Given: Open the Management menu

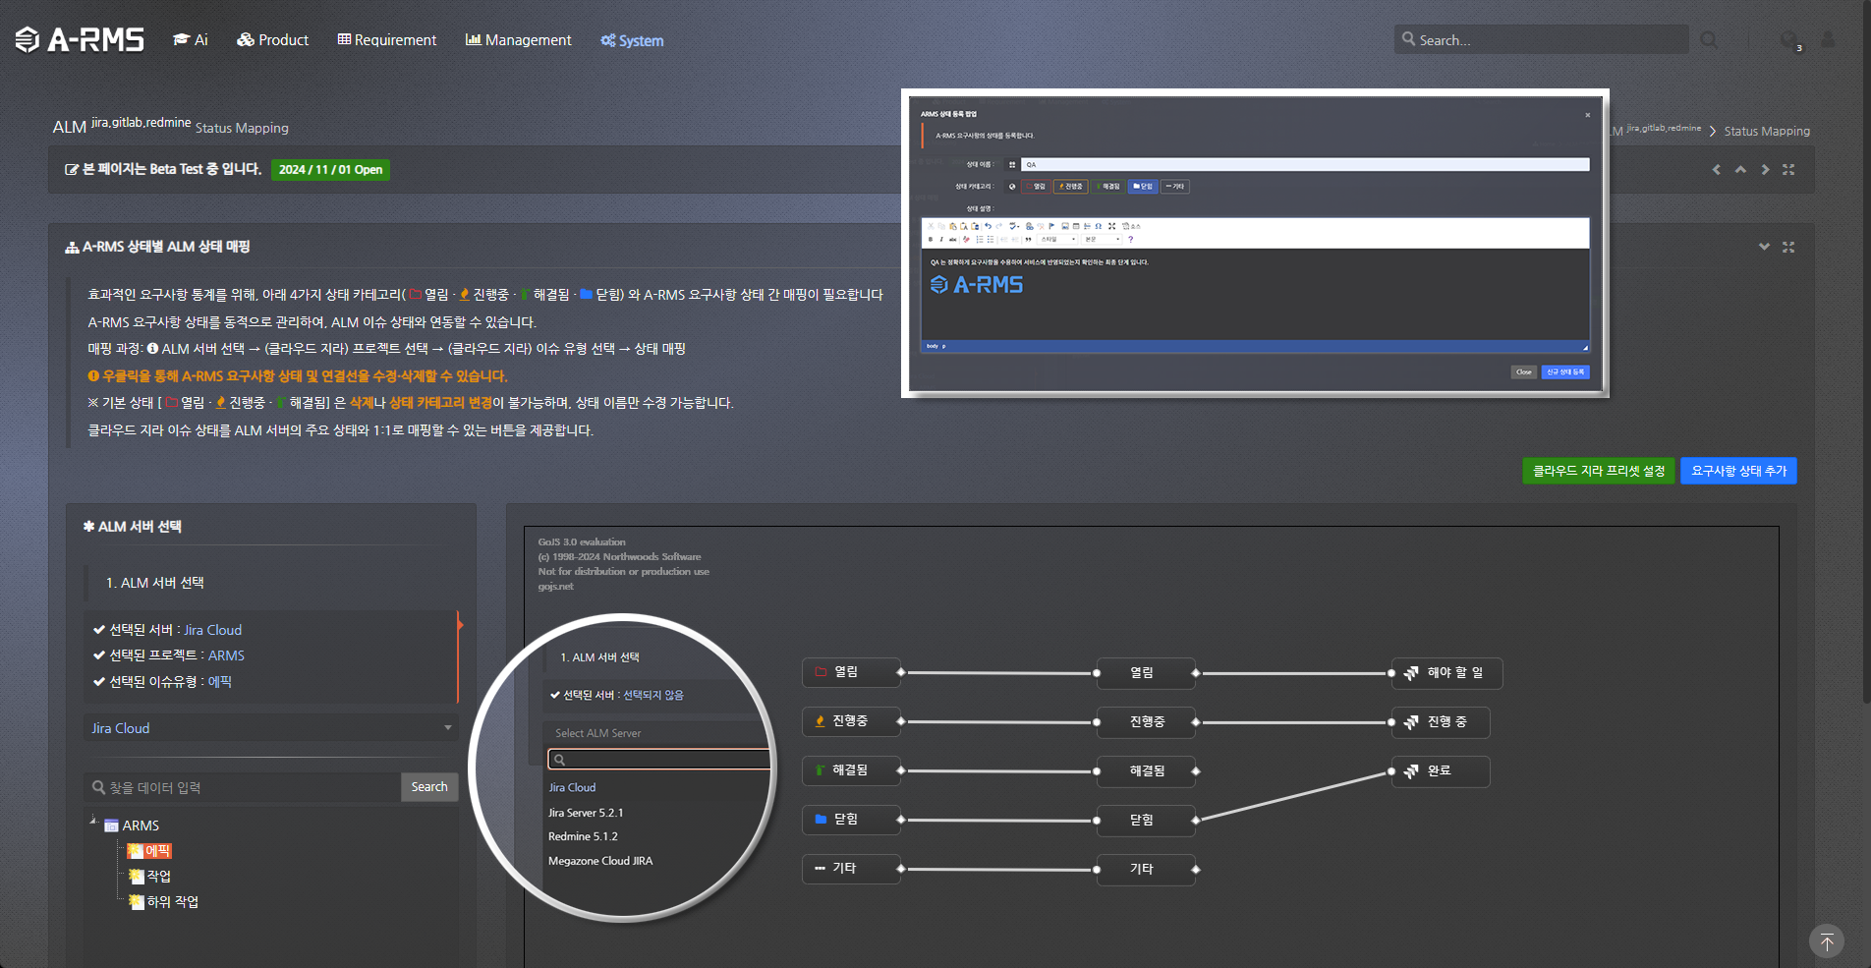Looking at the screenshot, I should [518, 40].
